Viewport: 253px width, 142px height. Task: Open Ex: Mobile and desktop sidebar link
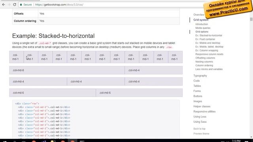pos(208,43)
